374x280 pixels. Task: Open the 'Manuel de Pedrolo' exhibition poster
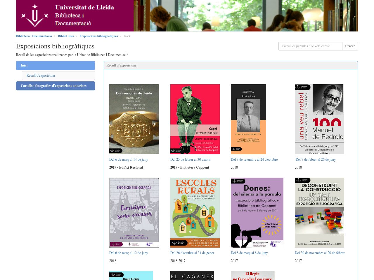[319, 119]
